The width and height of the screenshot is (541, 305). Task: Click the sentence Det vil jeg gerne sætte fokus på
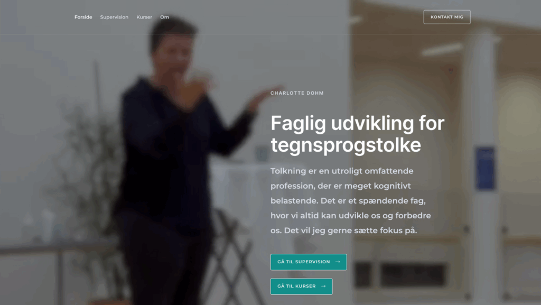(x=351, y=230)
